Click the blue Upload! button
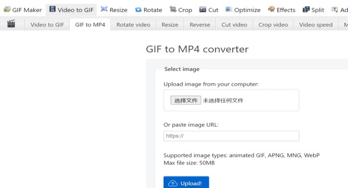Image resolution: width=348 pixels, height=188 pixels. click(x=186, y=182)
